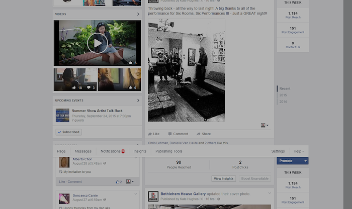Viewport: 352px width, 209px height.
Task: Open options chevron on Doncsecz Carrie's post
Action: (136, 194)
